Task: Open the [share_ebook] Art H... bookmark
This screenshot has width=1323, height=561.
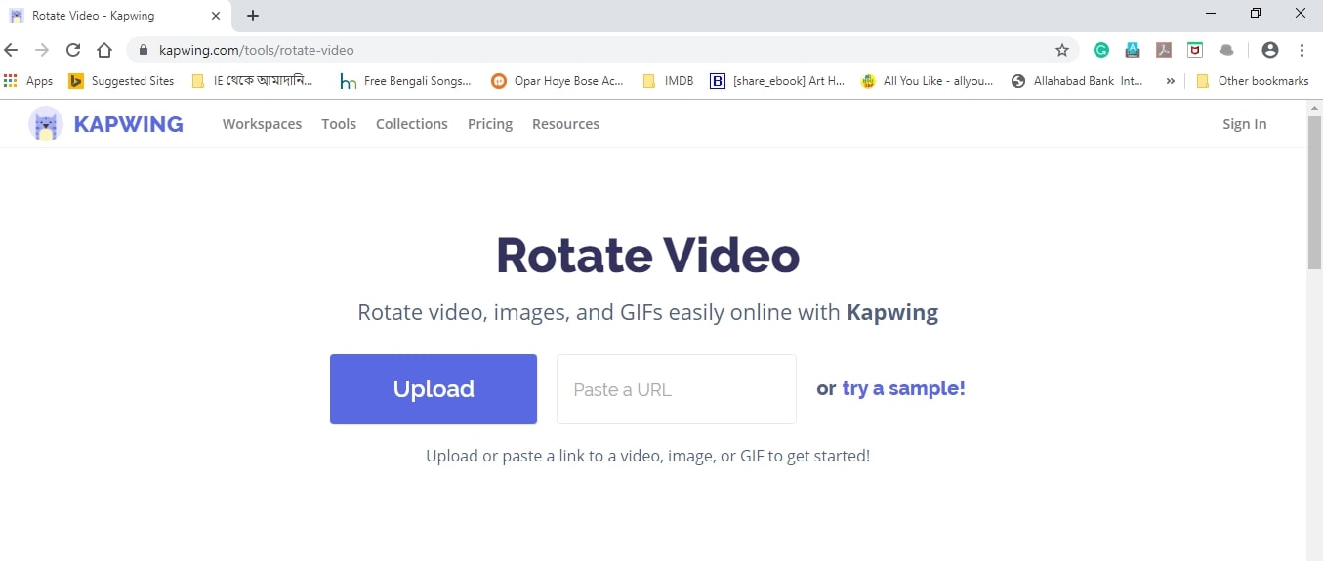Action: click(x=777, y=81)
